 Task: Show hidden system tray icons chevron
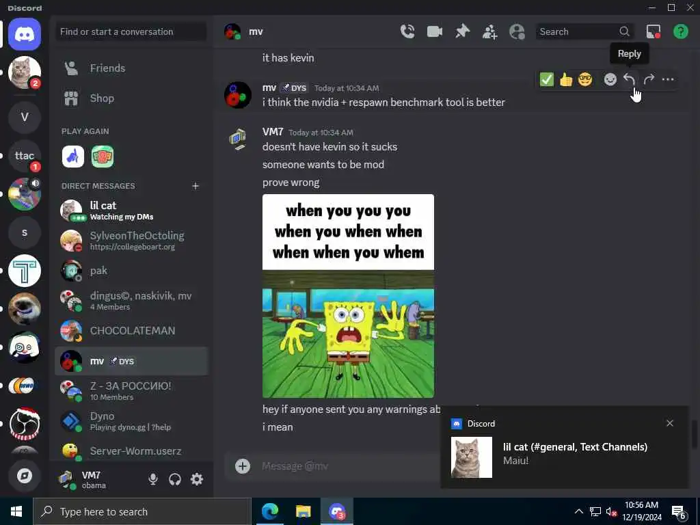coord(578,511)
